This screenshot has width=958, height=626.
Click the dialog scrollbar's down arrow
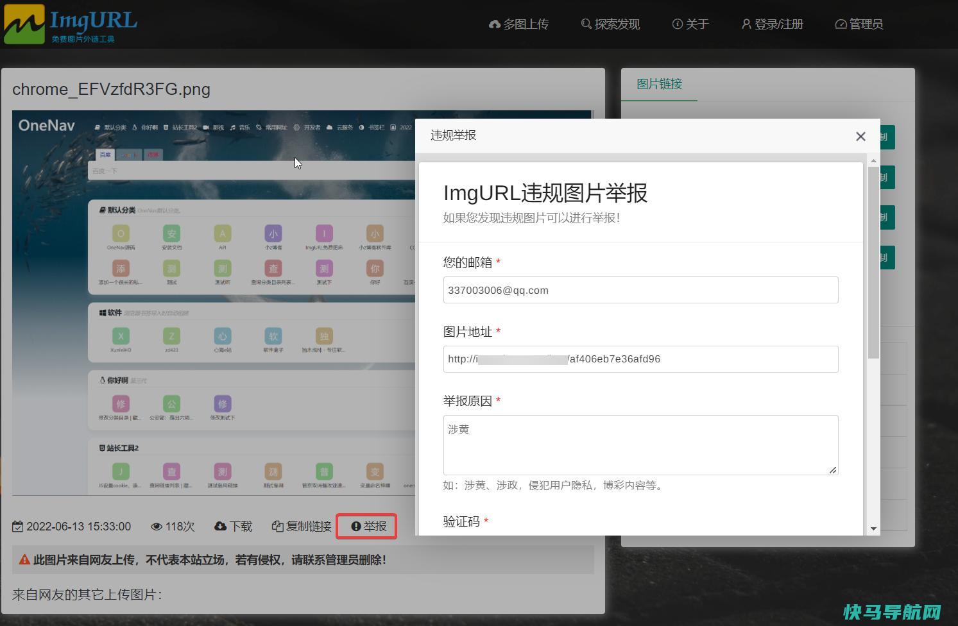coord(873,529)
